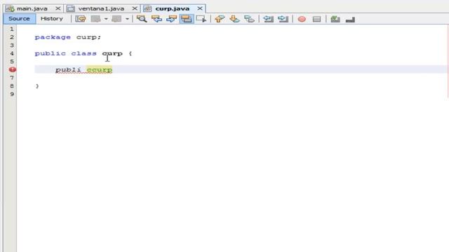The image size is (449, 252).
Task: Click line number 8 in the gutter
Action: [12, 86]
